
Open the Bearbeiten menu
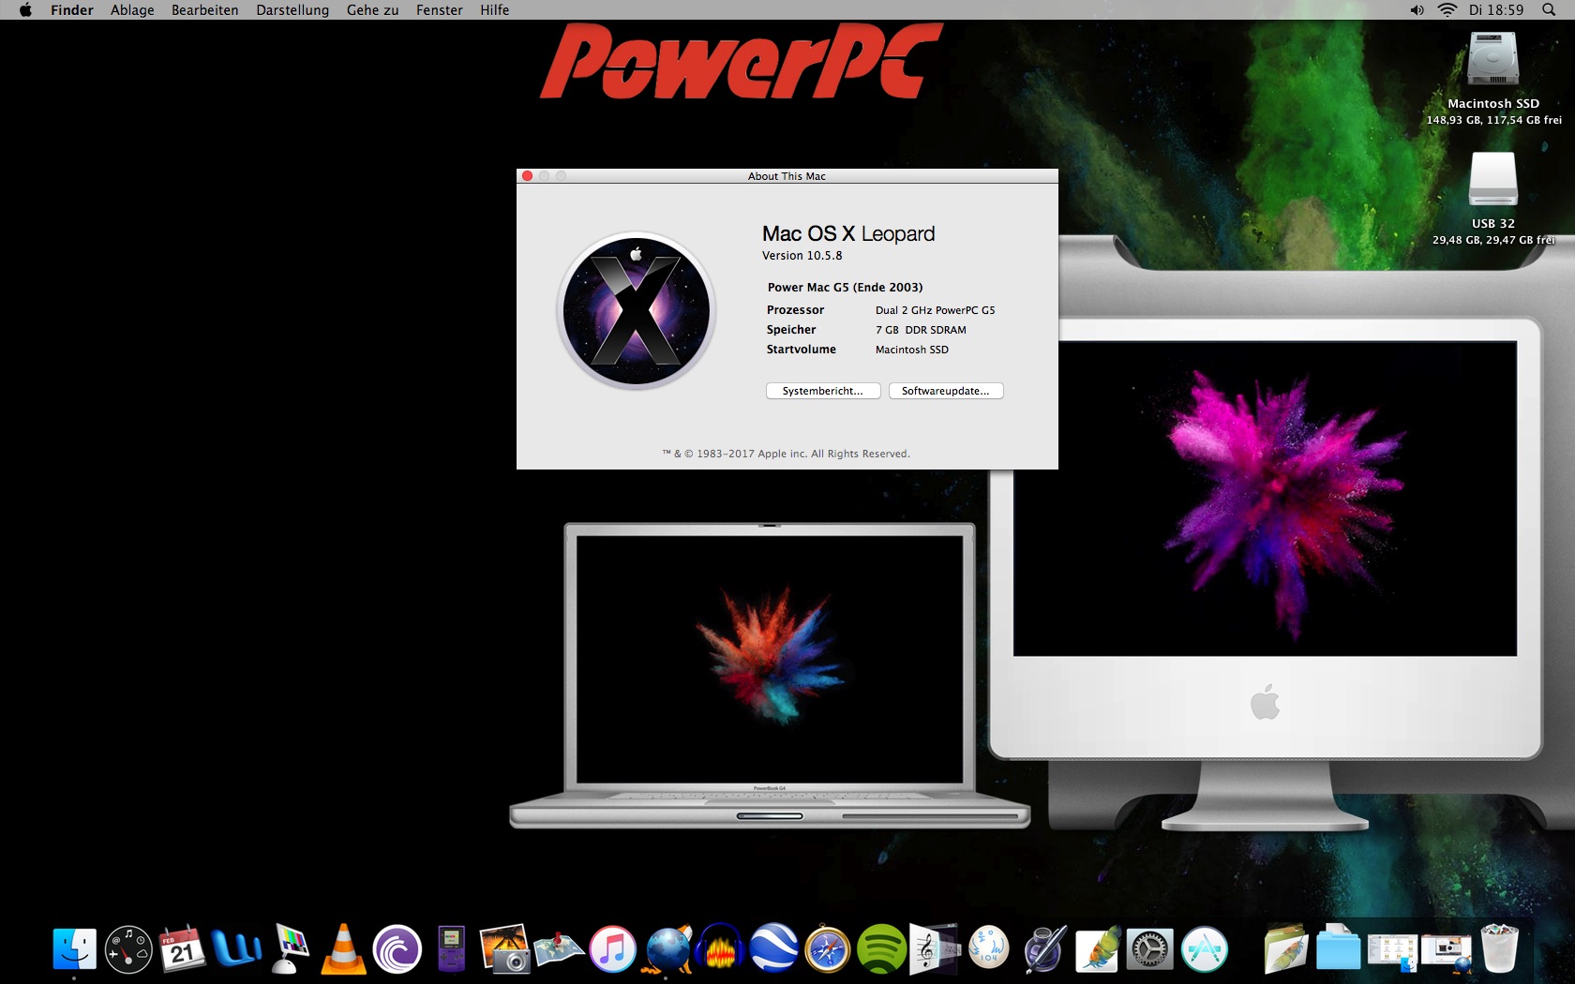[x=205, y=10]
